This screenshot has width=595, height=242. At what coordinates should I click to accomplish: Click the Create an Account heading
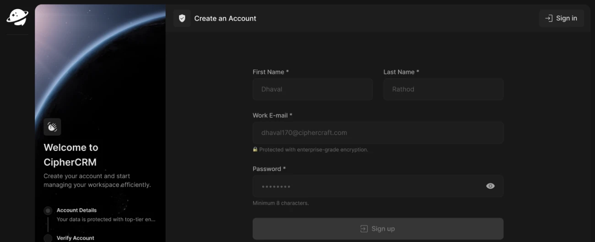coord(225,18)
